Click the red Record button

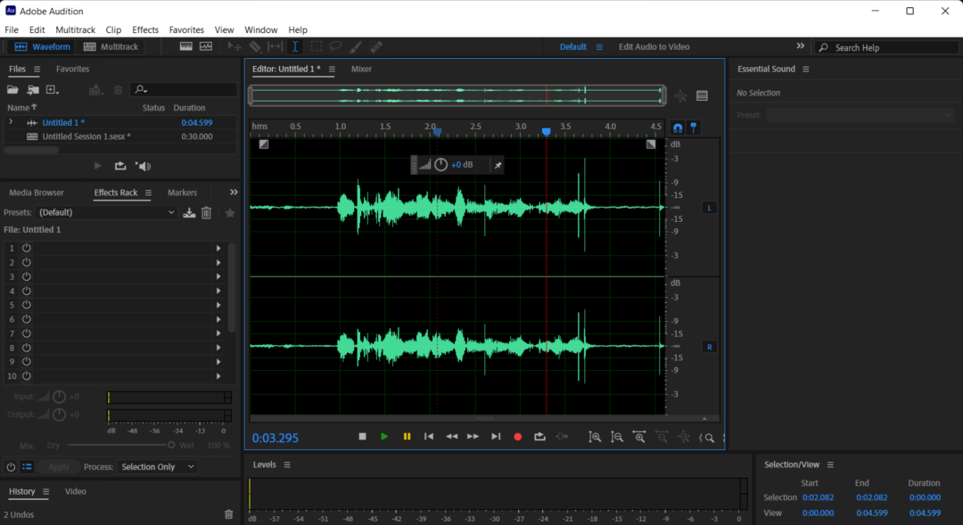[518, 437]
